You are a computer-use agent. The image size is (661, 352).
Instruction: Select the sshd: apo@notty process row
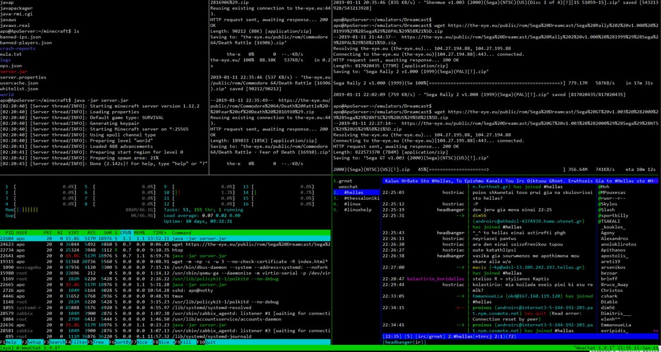coord(165,290)
